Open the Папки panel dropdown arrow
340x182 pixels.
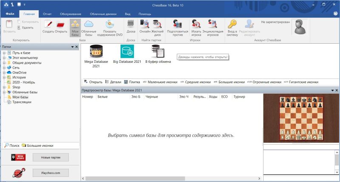click(x=72, y=47)
